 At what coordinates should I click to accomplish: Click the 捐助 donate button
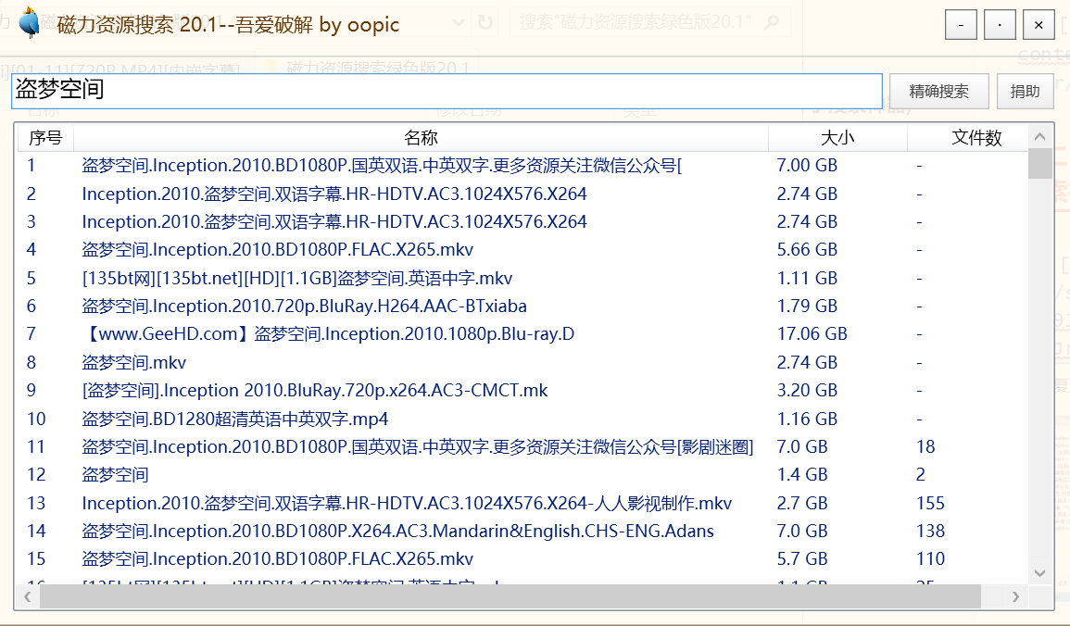[x=1025, y=91]
